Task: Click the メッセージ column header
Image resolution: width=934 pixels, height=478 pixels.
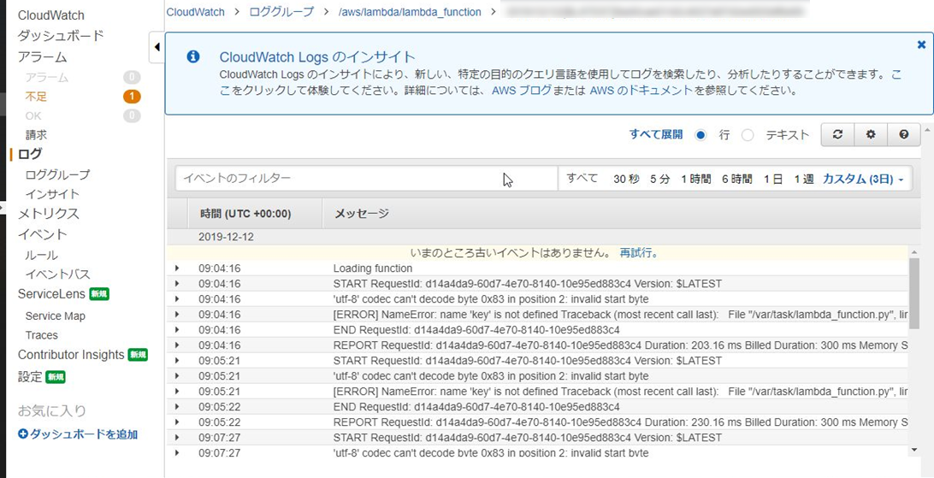Action: coord(361,214)
